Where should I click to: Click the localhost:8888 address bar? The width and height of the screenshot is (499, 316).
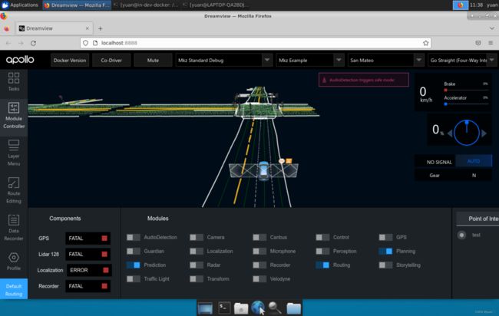coord(256,43)
